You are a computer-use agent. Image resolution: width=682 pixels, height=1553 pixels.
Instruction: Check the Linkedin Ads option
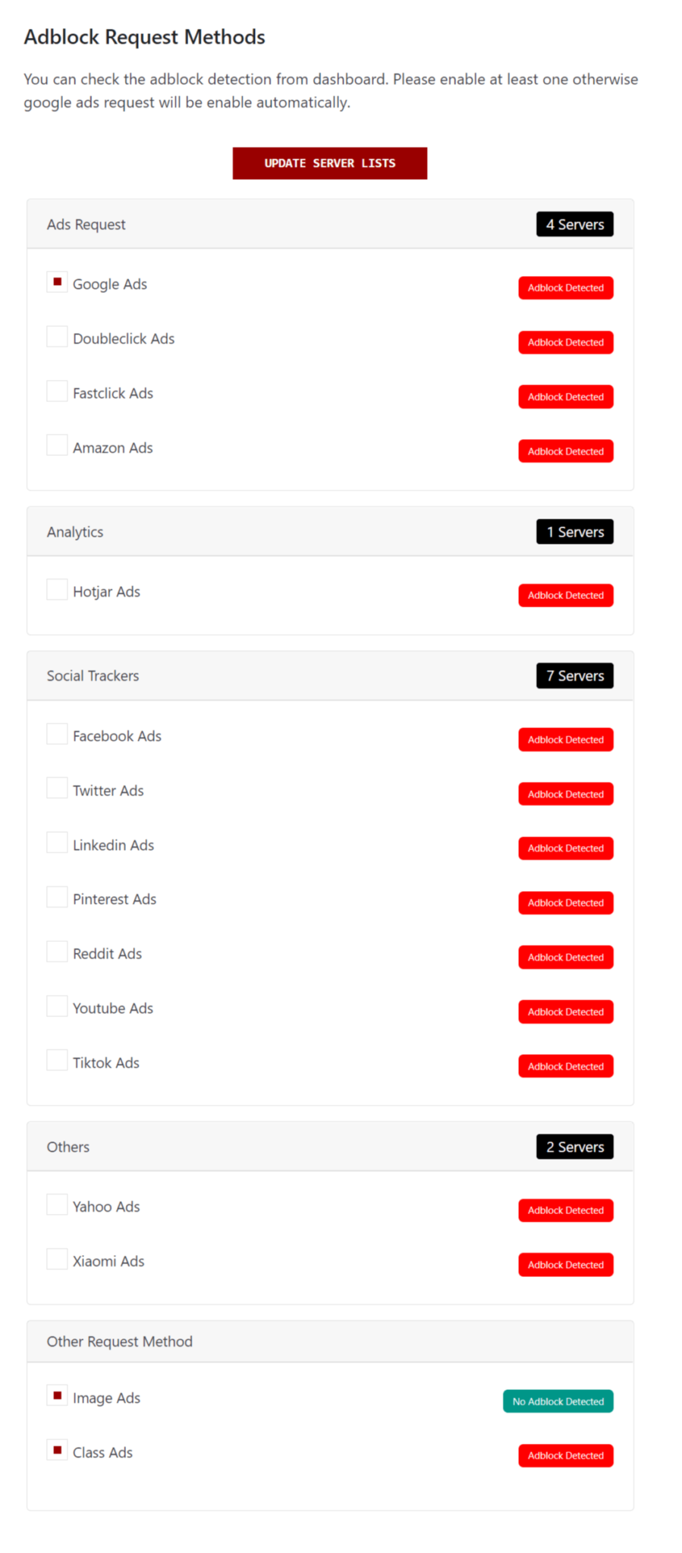click(x=56, y=842)
